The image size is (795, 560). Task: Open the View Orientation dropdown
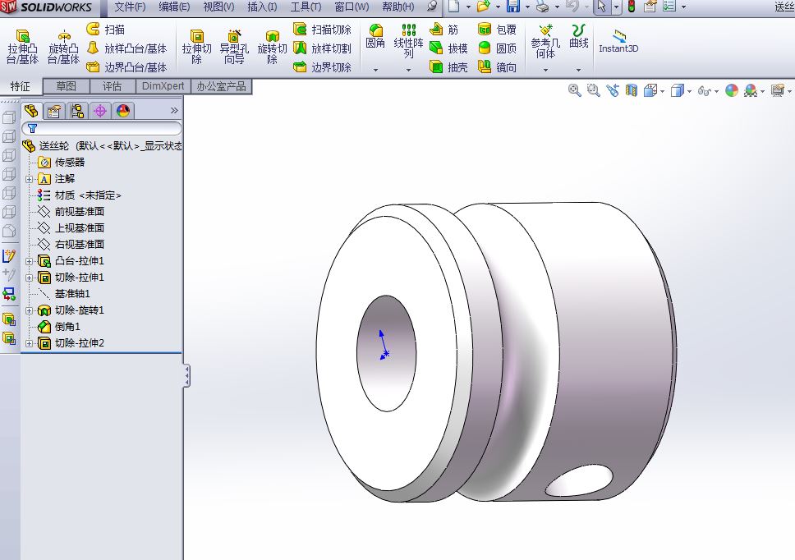662,92
